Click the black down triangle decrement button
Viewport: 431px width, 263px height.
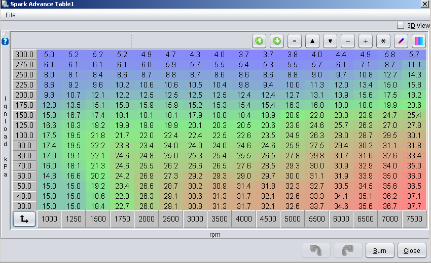[330, 40]
